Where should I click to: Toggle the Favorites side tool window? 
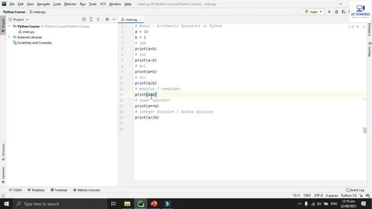click(3, 175)
